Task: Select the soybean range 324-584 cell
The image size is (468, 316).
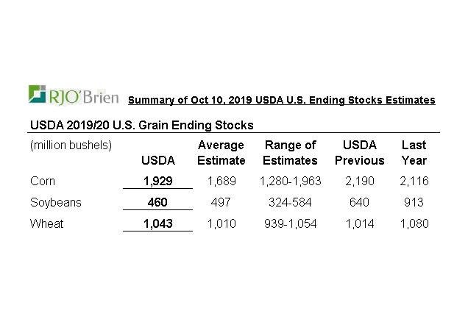Action: tap(291, 202)
